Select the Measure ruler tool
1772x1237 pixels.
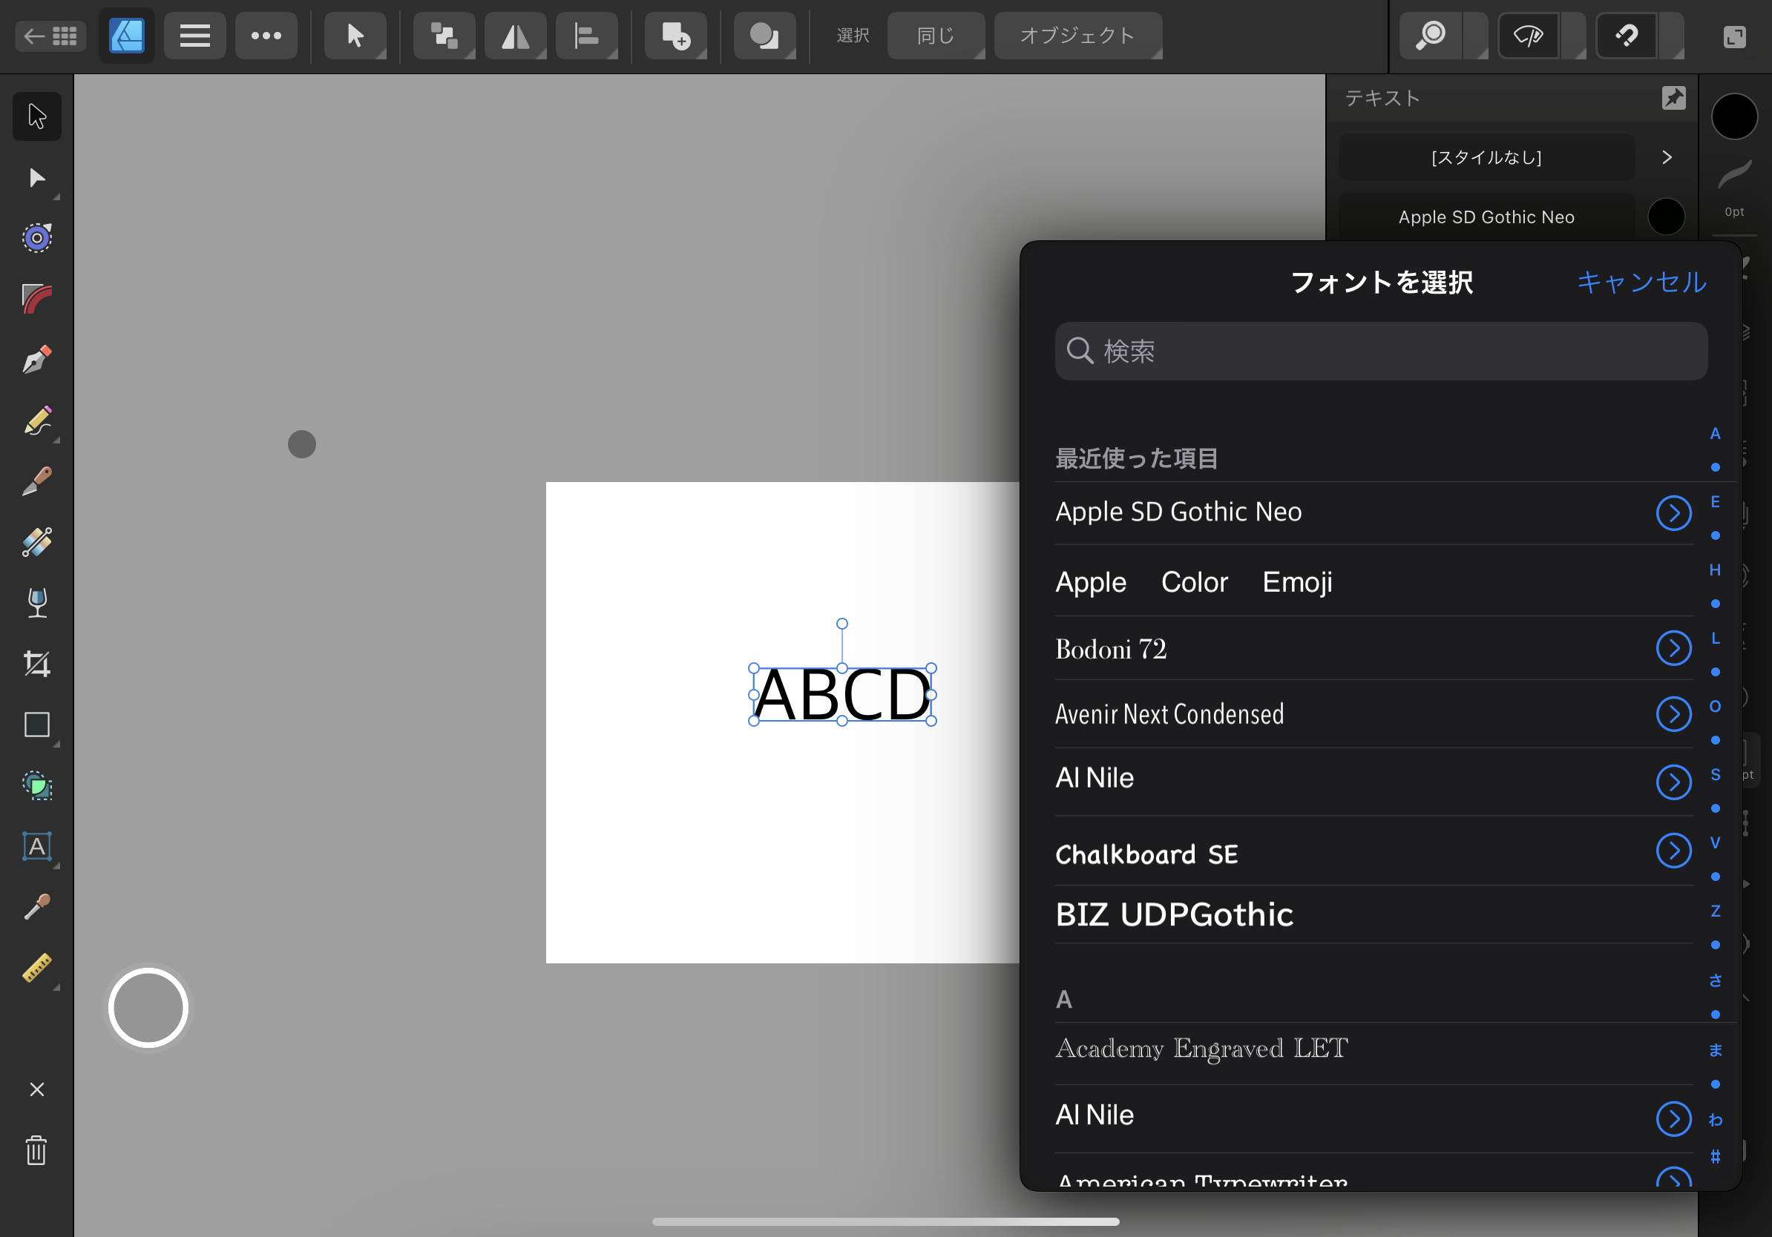(x=36, y=969)
